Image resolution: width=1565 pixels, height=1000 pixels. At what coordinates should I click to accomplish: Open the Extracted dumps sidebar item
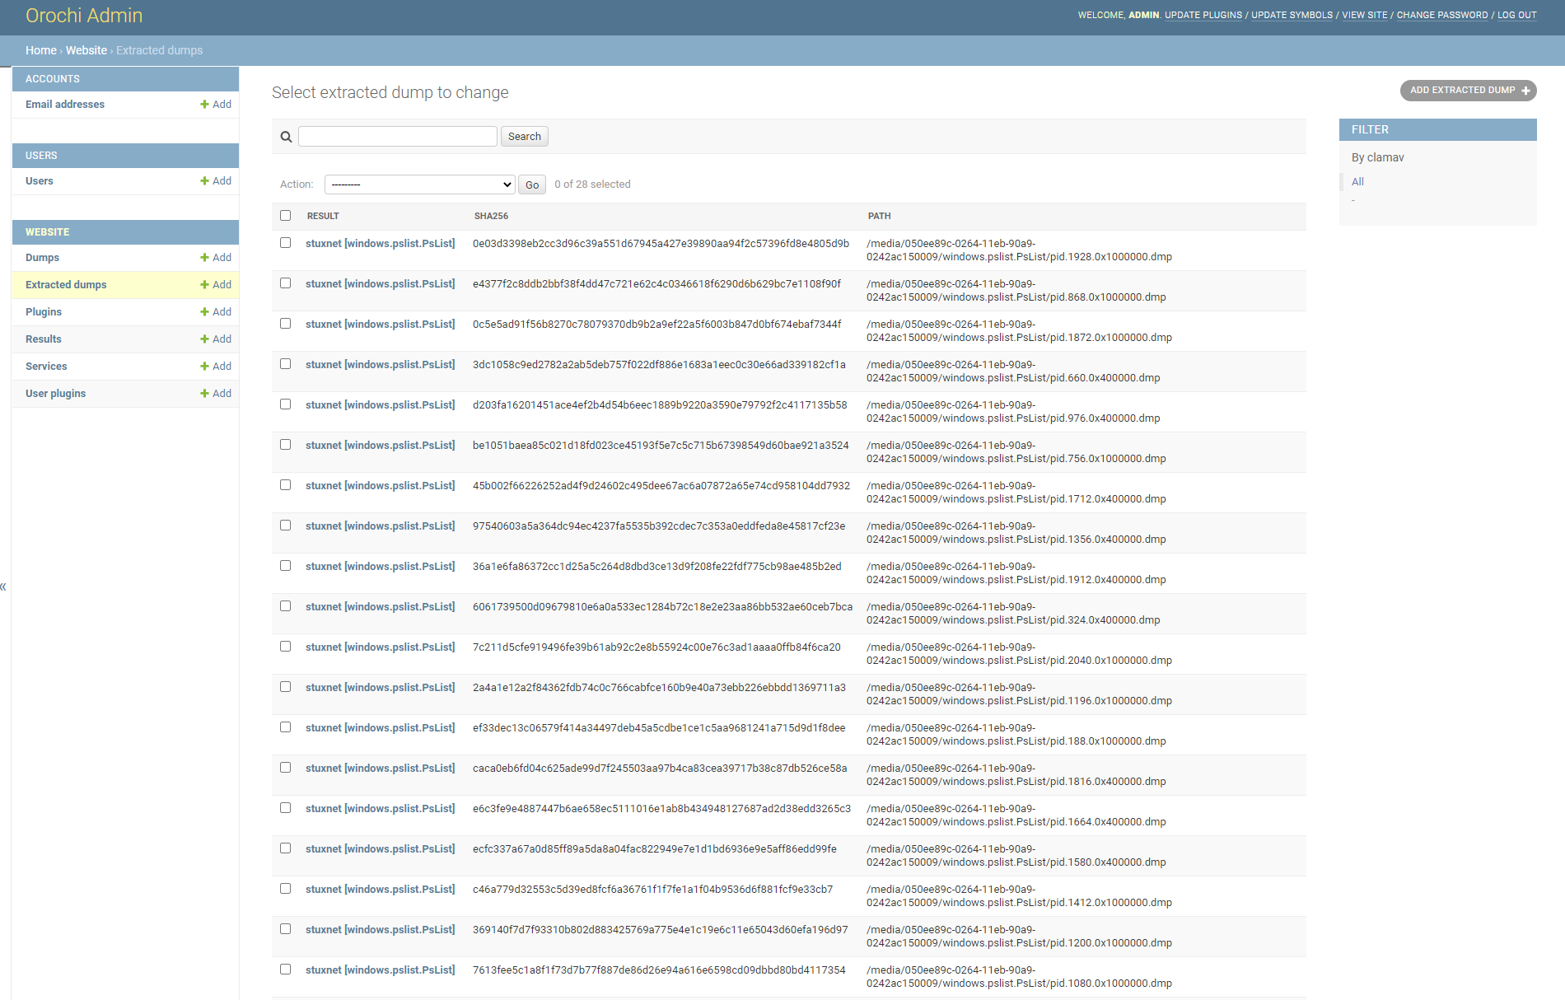[x=66, y=285]
